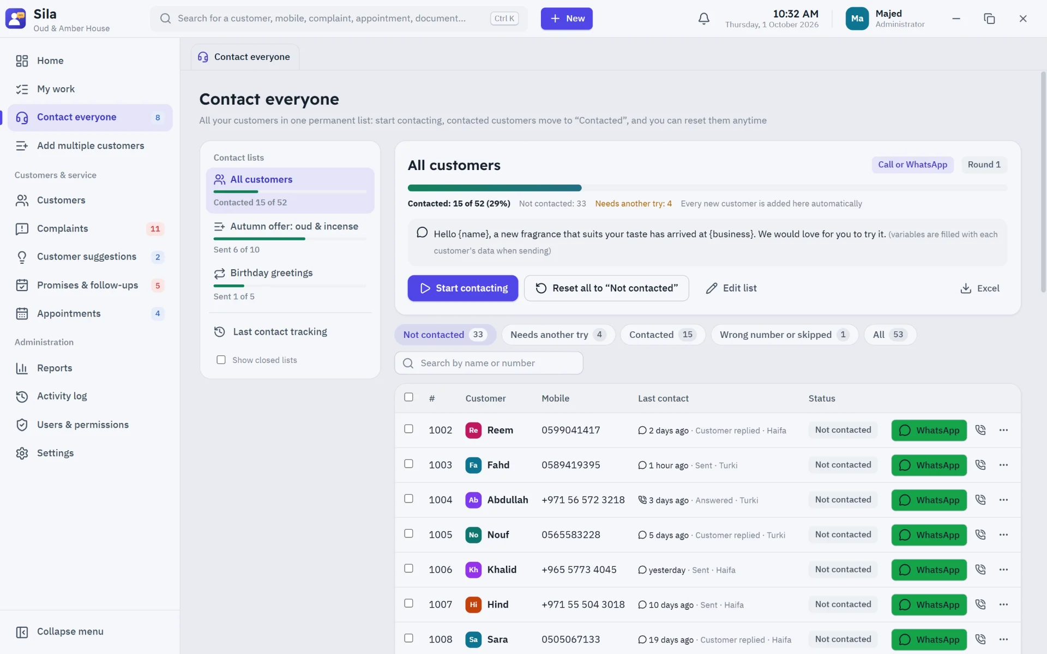Tick the checkbox for customer 1003 Fahd

(408, 464)
